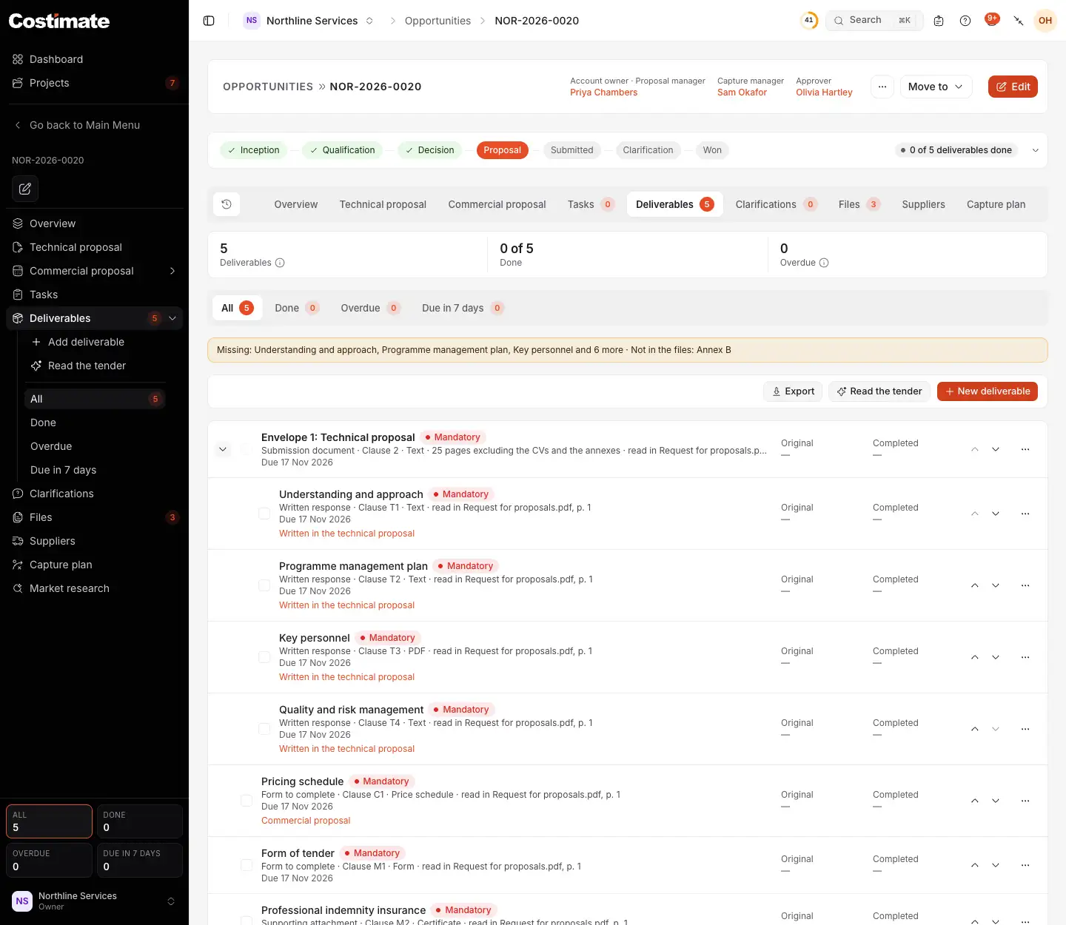Tick the Pricing schedule checkbox
1066x925 pixels.
[247, 801]
